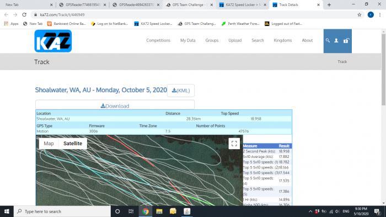Download the KML file
Screen dimensions: 386x217
coord(181,91)
